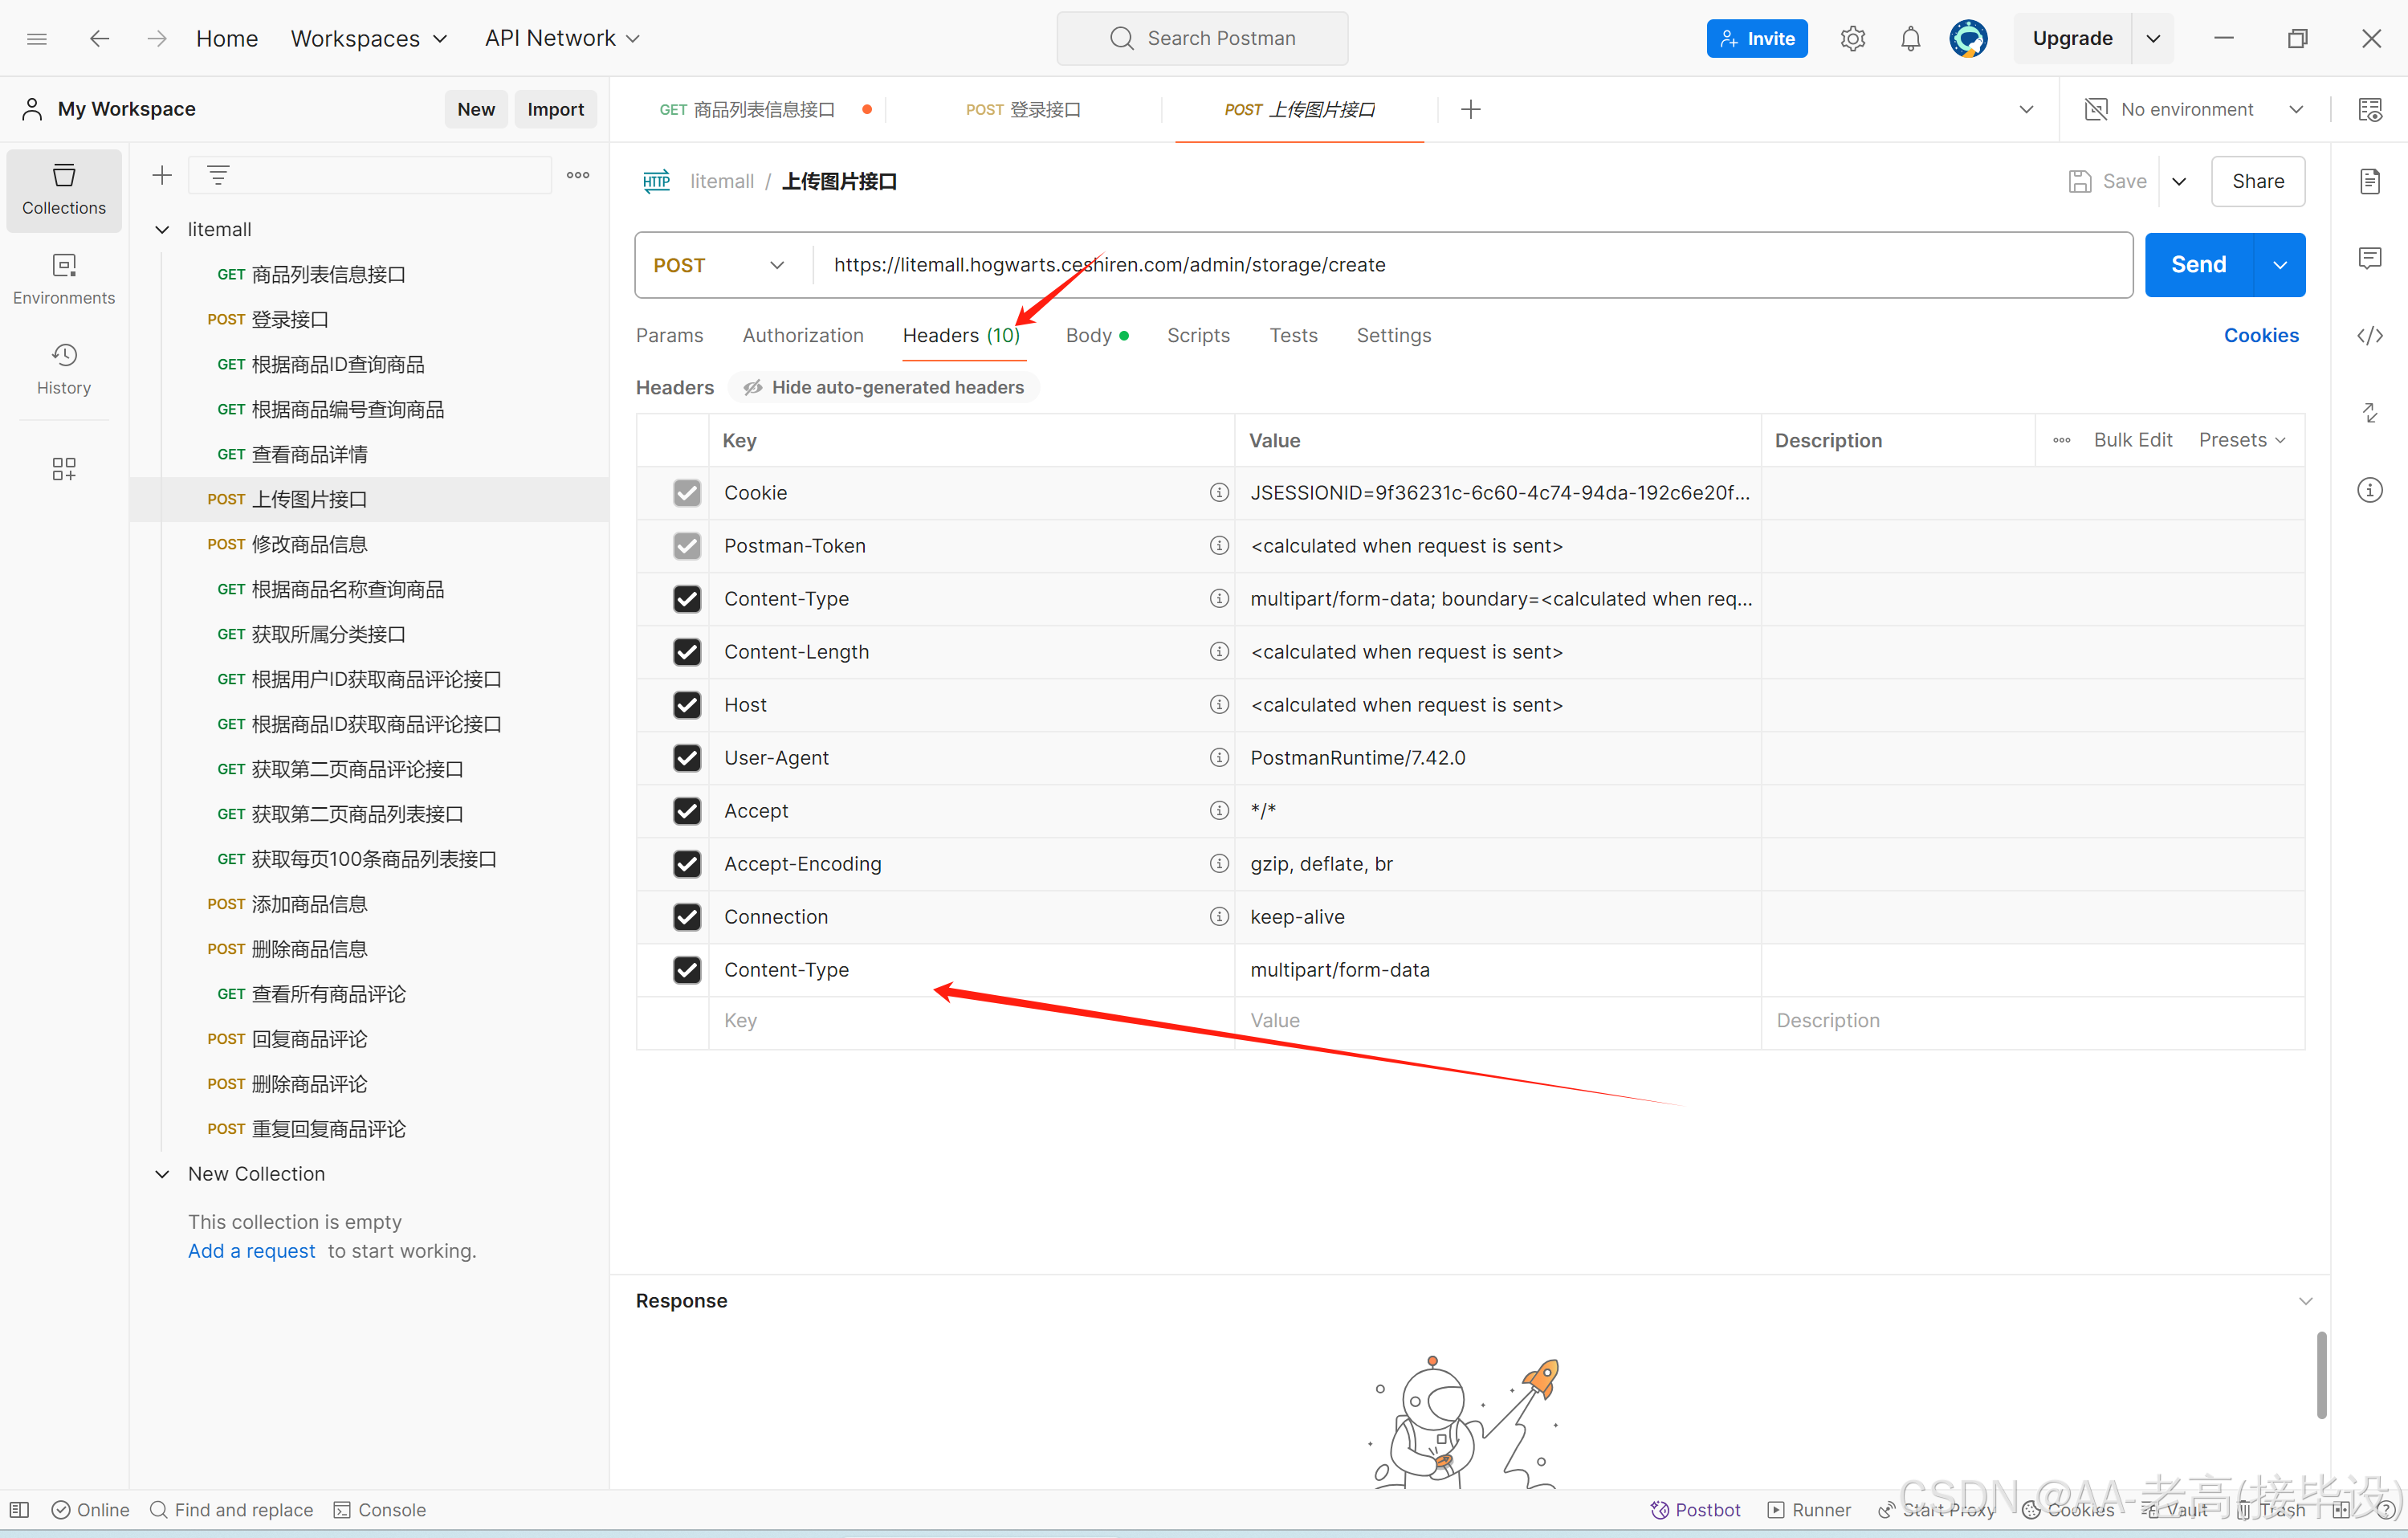The width and height of the screenshot is (2408, 1538).
Task: Click the Send button
Action: 2197,265
